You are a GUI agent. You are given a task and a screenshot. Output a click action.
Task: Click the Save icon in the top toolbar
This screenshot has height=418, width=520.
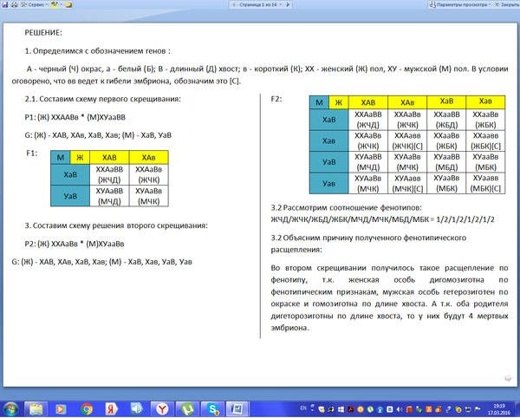[5, 4]
